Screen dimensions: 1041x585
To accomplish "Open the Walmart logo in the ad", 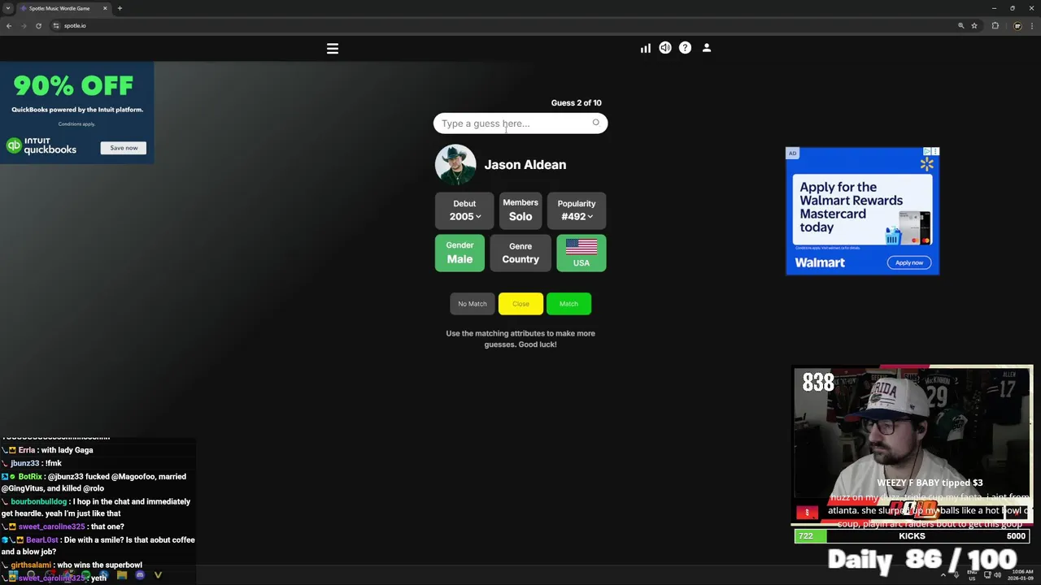I will pos(820,262).
